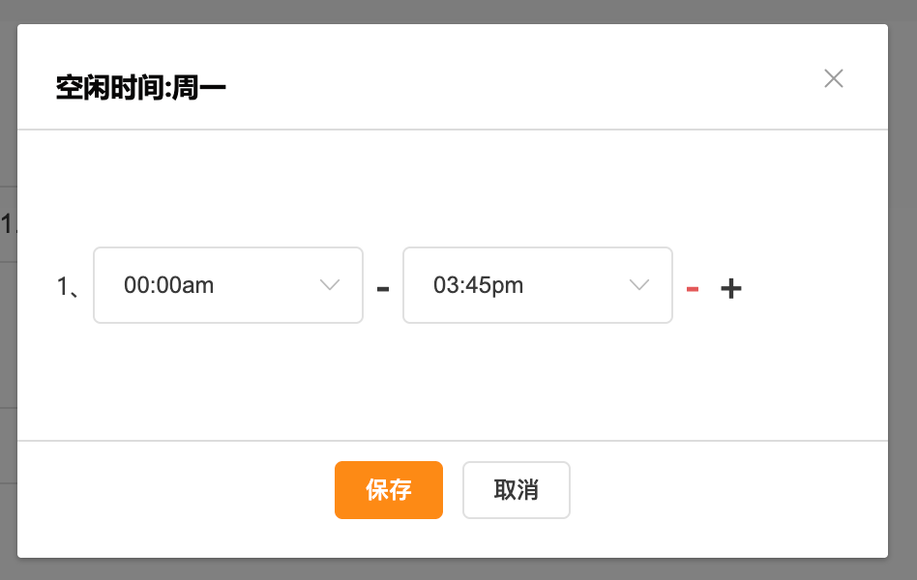
Task: Open the end time combo box
Action: pyautogui.click(x=538, y=285)
